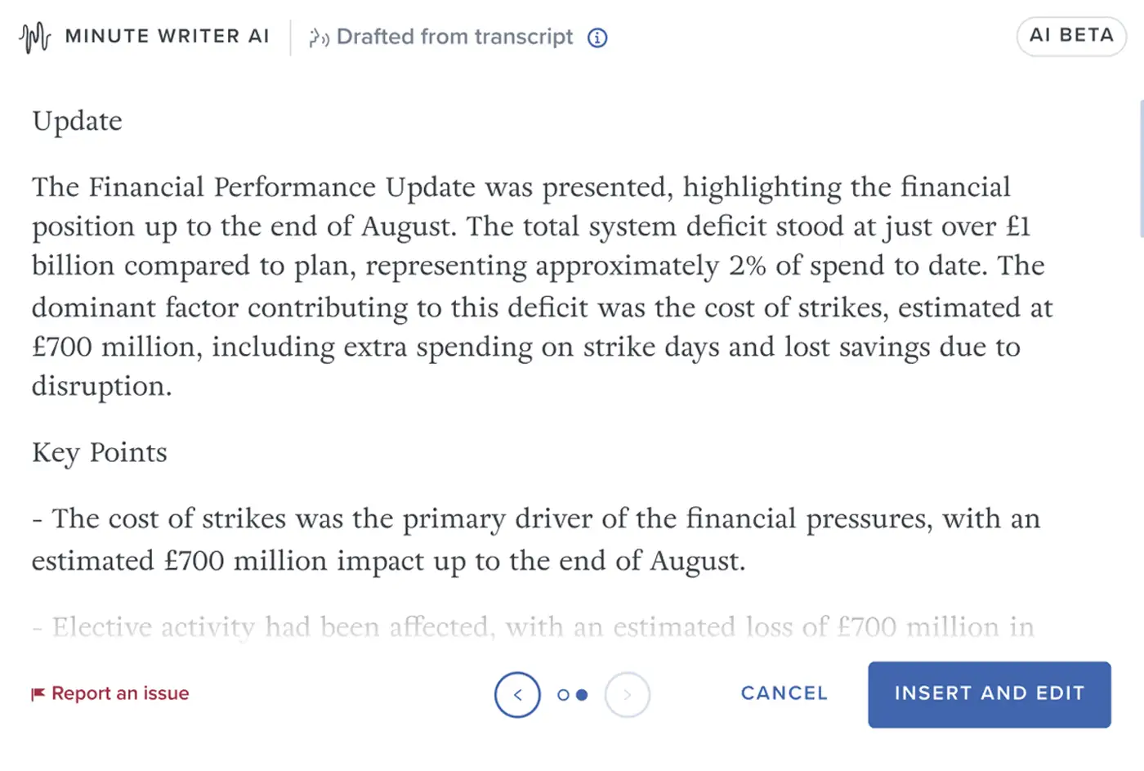Go to the previous draft with left arrow
This screenshot has width=1144, height=771.
(x=517, y=695)
